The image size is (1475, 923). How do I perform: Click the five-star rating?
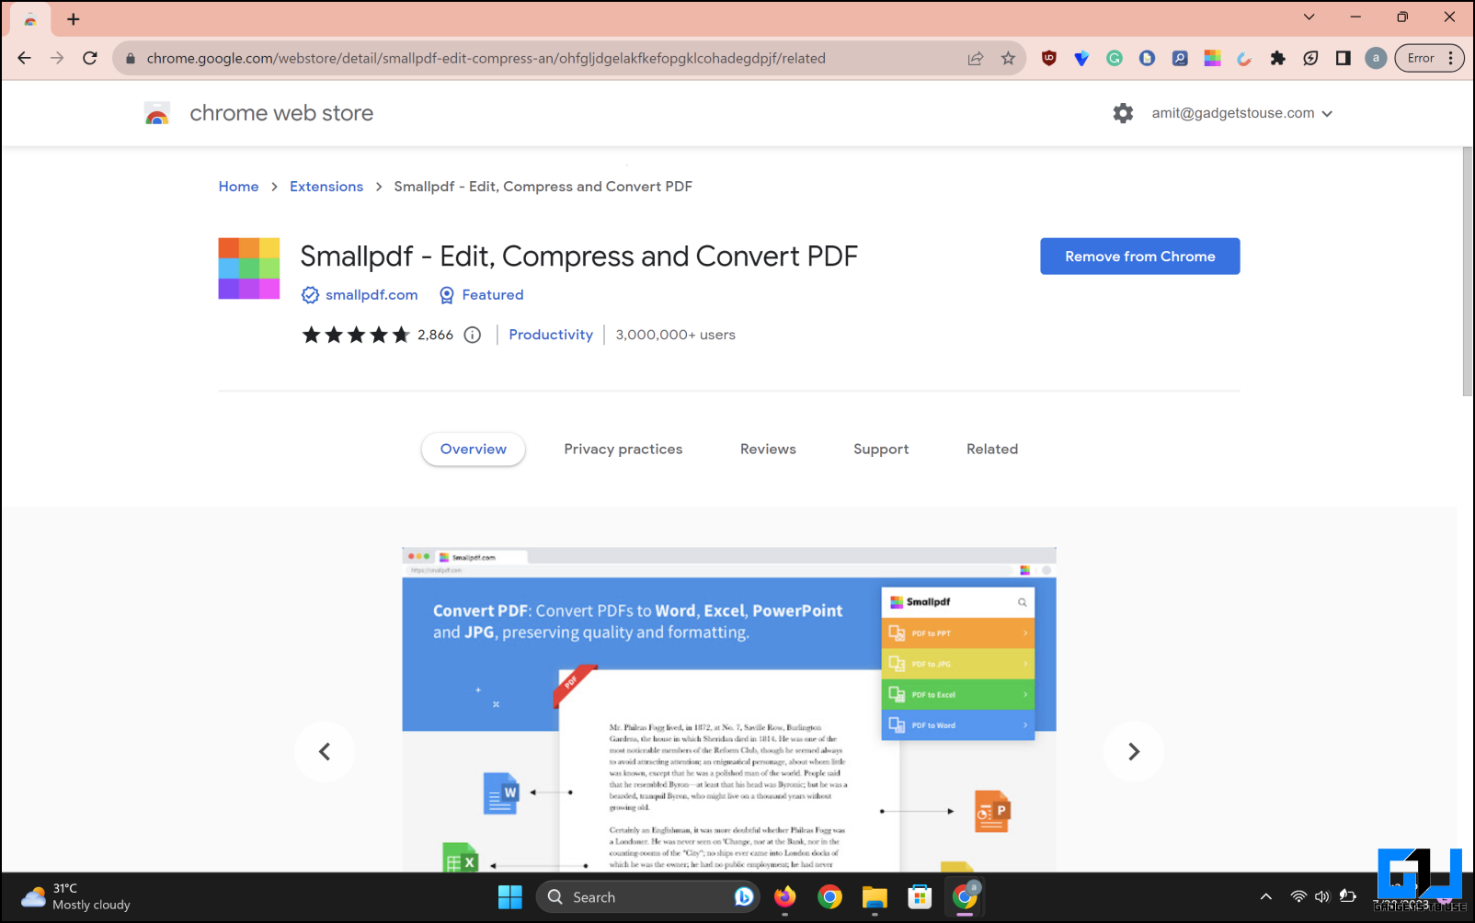356,335
